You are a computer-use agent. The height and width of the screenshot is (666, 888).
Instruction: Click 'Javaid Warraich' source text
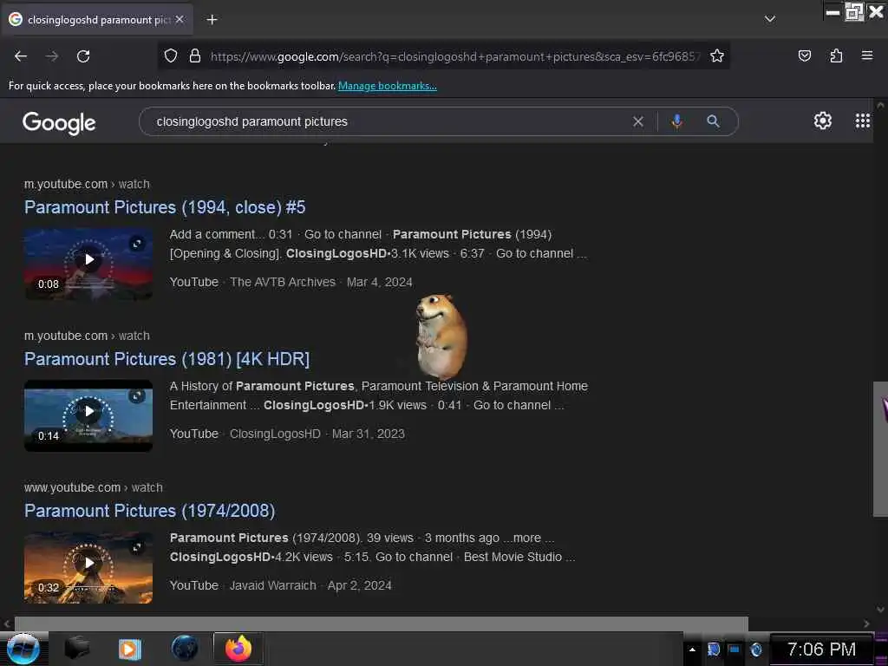coord(272,585)
